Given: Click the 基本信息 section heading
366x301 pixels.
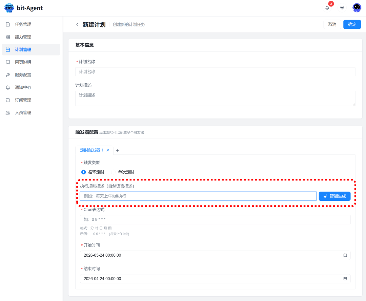Looking at the screenshot, I should (x=84, y=45).
